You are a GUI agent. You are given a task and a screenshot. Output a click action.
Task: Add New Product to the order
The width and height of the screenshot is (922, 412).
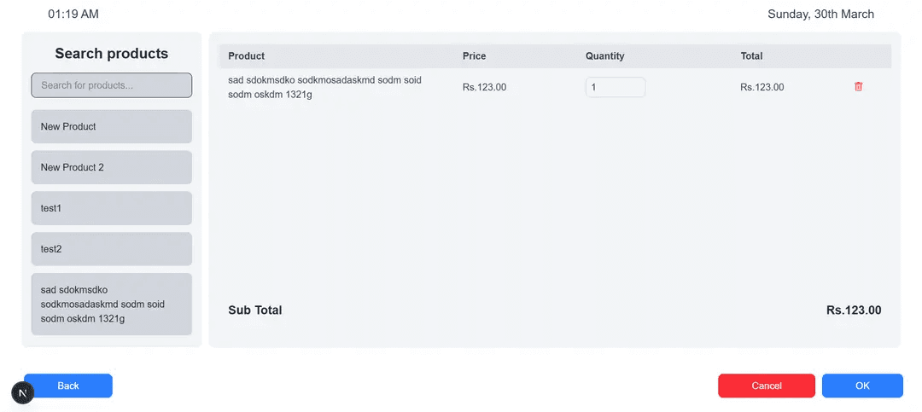click(x=111, y=126)
